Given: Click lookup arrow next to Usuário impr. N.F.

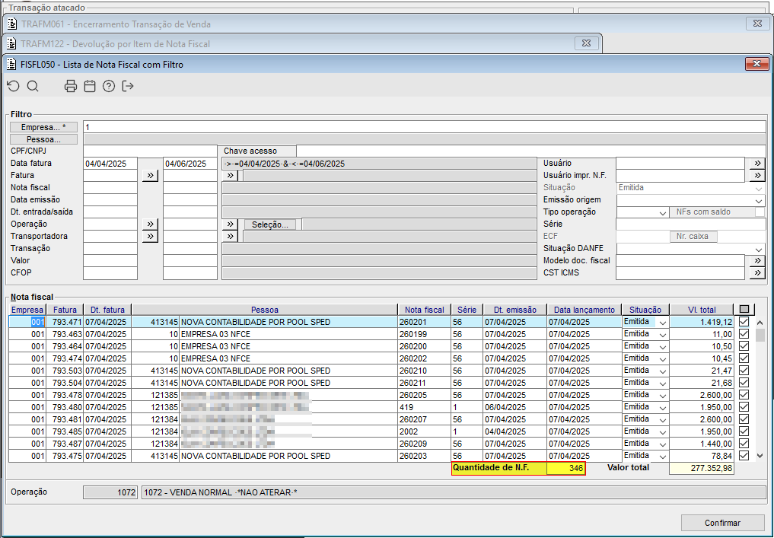Looking at the screenshot, I should [757, 175].
